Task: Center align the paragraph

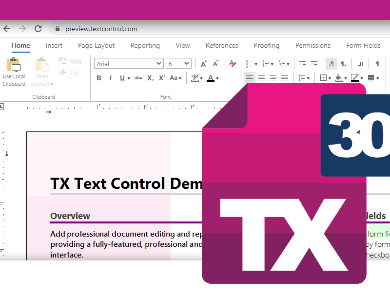Action: [261, 78]
